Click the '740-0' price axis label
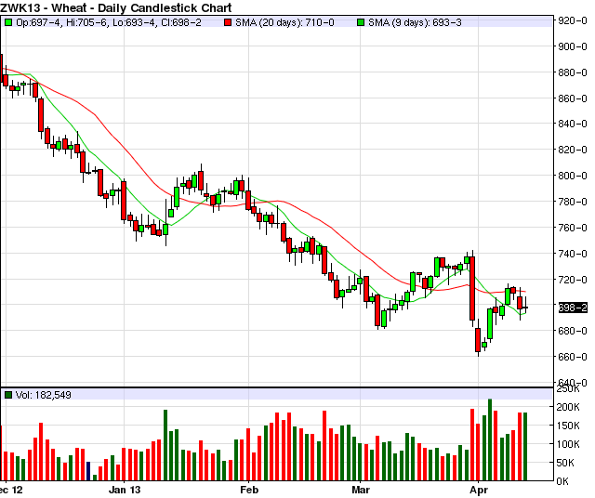This screenshot has height=498, width=595. pos(573,254)
